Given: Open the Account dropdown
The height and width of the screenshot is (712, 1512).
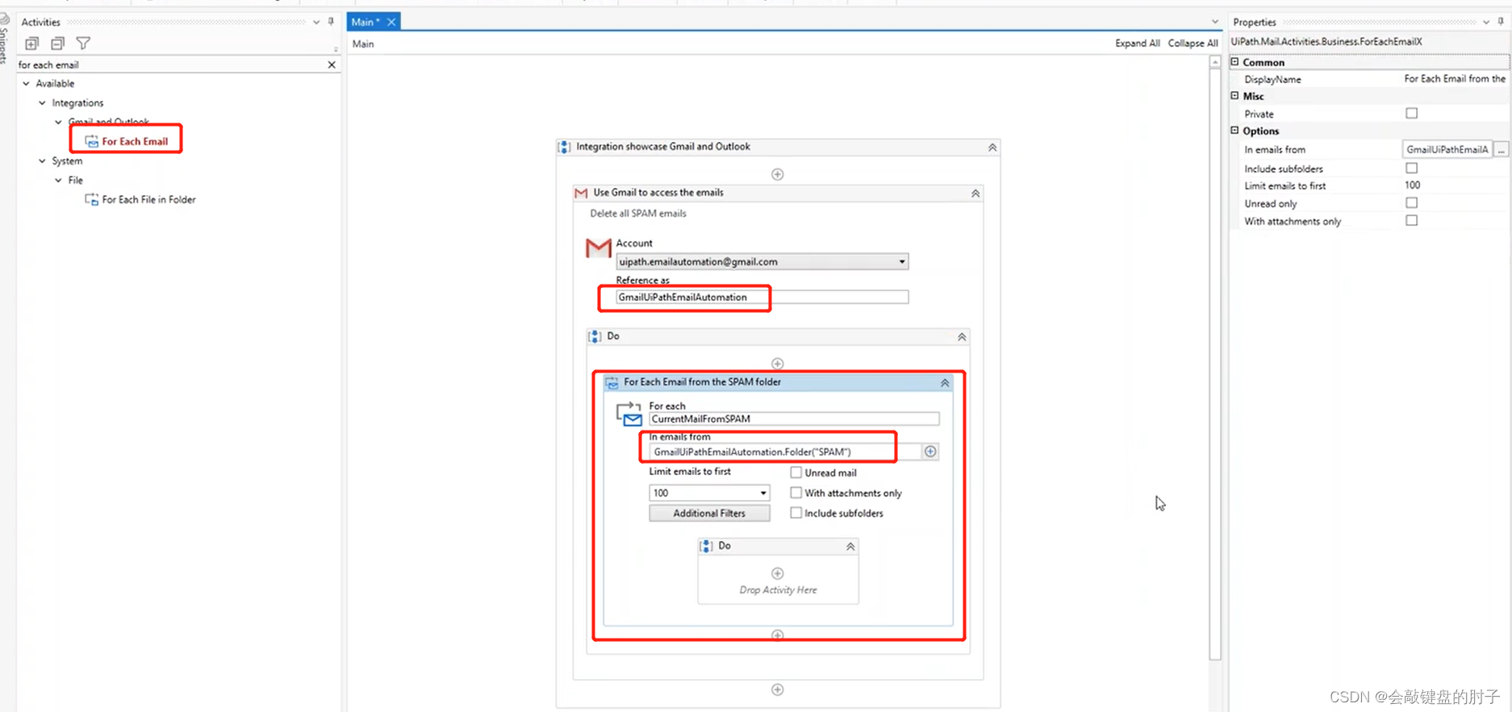Looking at the screenshot, I should (x=901, y=262).
